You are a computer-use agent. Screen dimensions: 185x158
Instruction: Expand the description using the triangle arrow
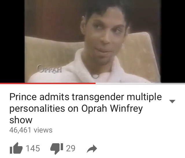click(172, 102)
